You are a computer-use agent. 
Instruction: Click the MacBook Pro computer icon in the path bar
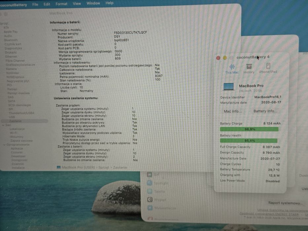pyautogui.click(x=58, y=167)
